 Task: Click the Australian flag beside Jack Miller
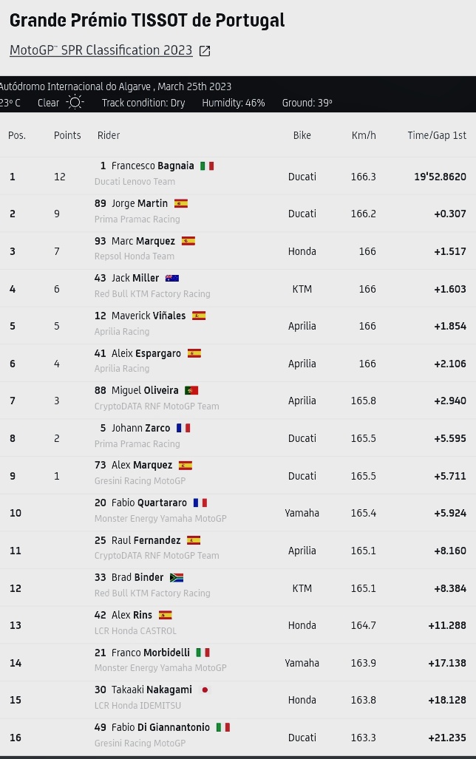click(x=172, y=278)
